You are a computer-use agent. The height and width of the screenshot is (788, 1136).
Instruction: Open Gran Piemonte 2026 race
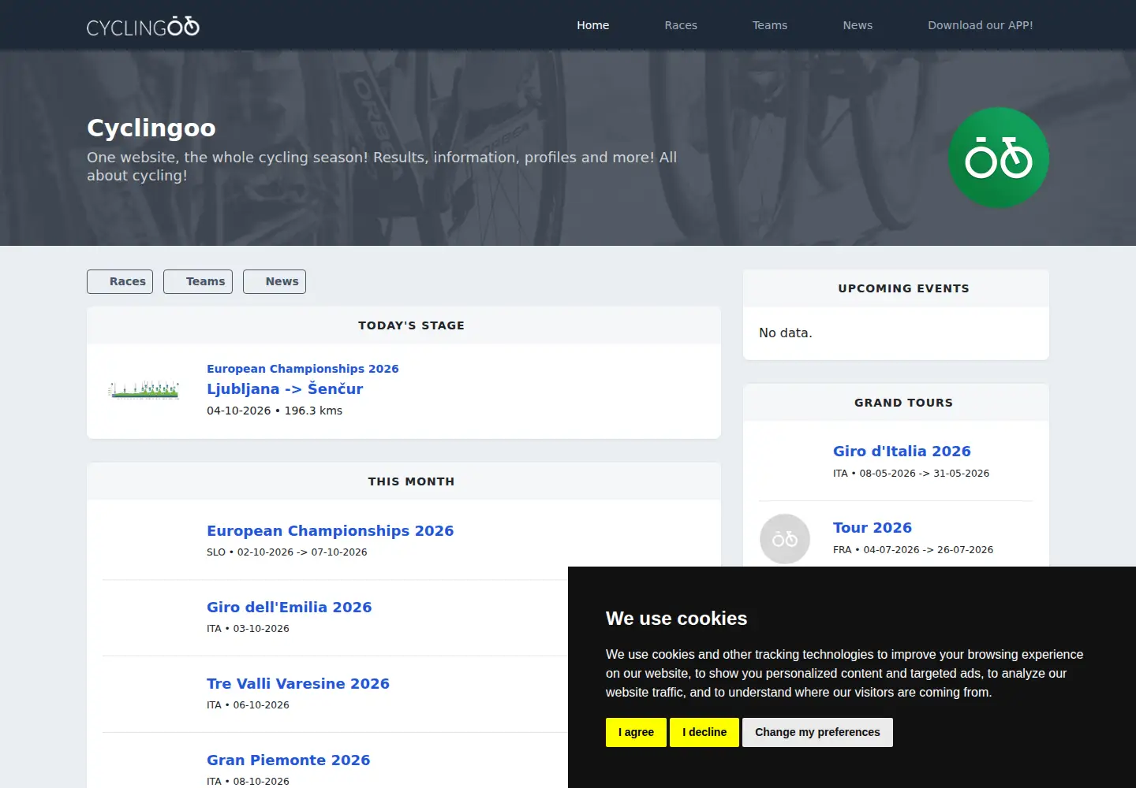(x=289, y=760)
